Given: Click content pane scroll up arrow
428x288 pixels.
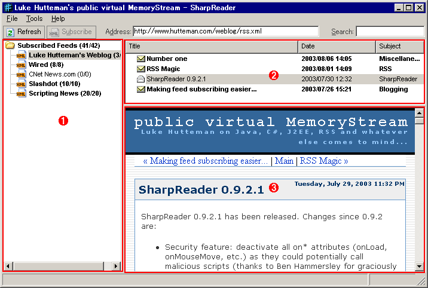Looking at the screenshot, I should coord(419,112).
